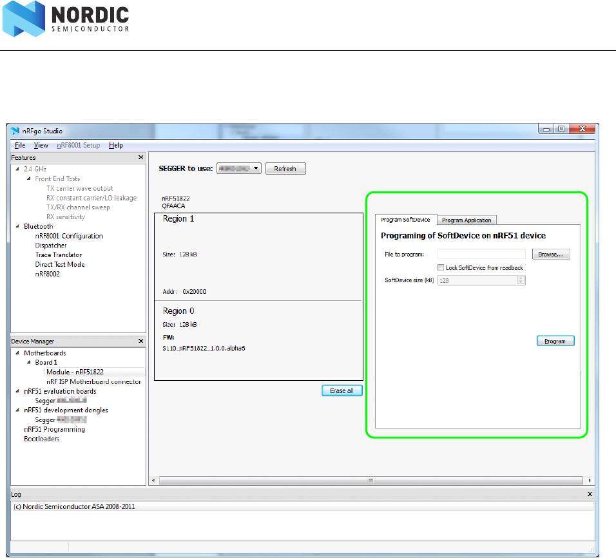Click the horizontal scrollbar right arrow
Image resolution: width=616 pixels, height=558 pixels.
click(590, 481)
